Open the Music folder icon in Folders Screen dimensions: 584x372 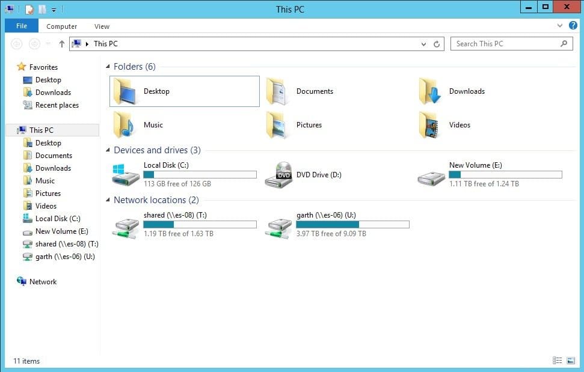point(124,125)
